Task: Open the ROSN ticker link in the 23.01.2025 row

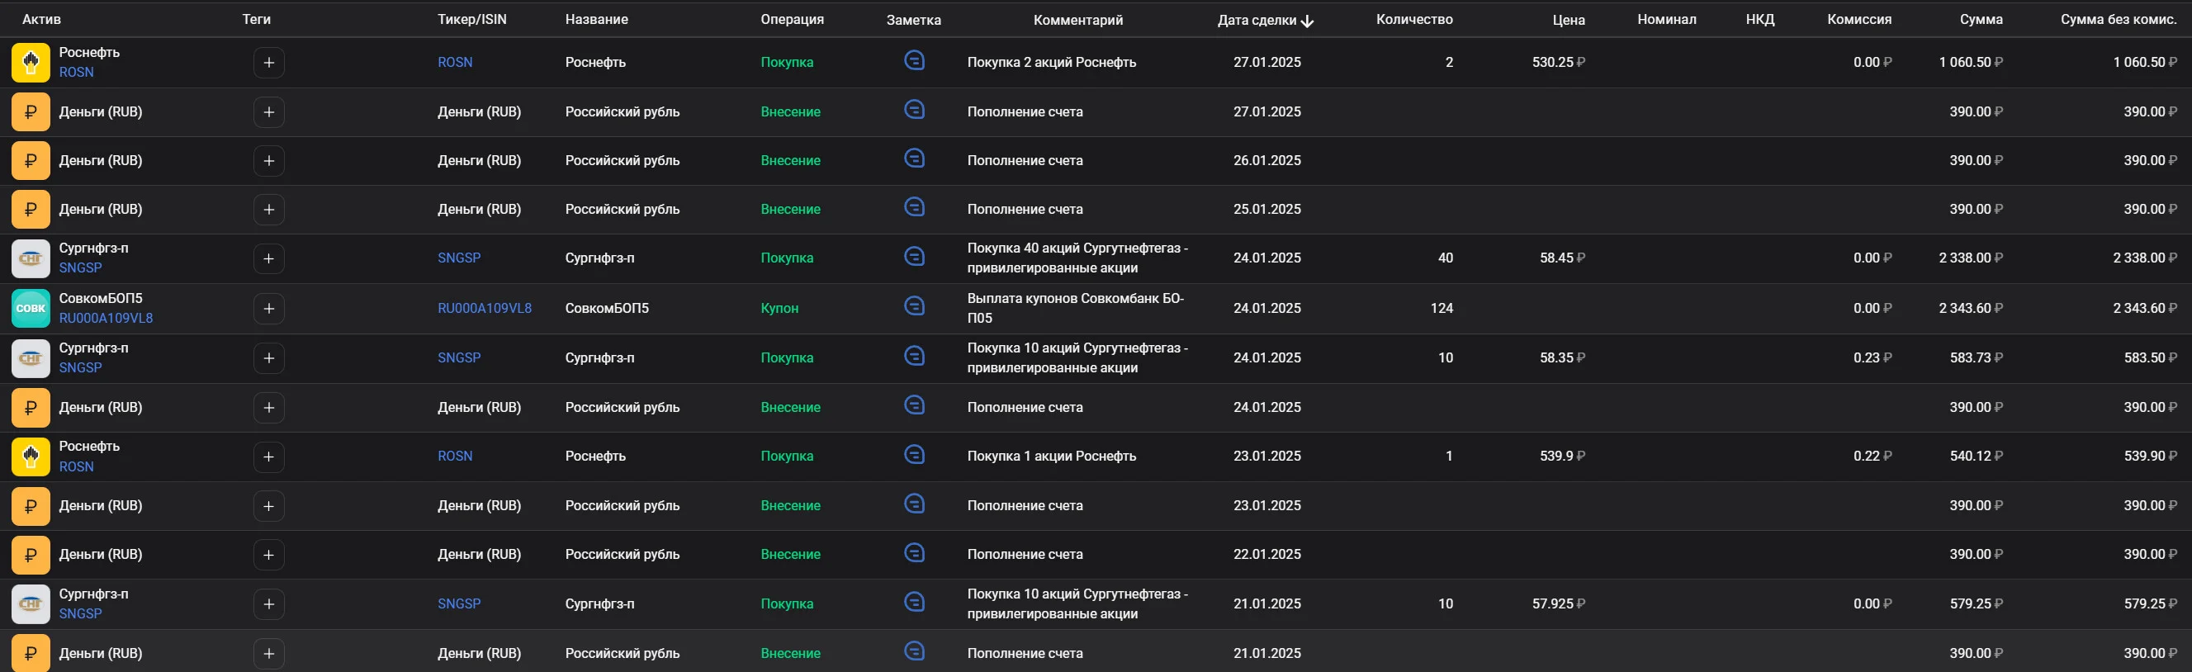Action: point(454,457)
